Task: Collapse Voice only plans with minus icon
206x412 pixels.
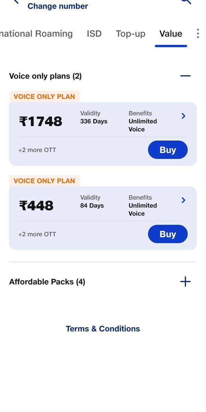Action: 185,76
